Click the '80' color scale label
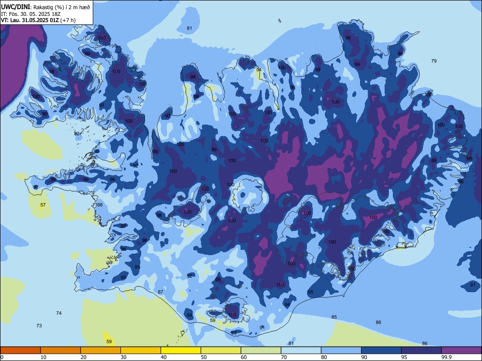The height and width of the screenshot is (361, 482). click(324, 357)
